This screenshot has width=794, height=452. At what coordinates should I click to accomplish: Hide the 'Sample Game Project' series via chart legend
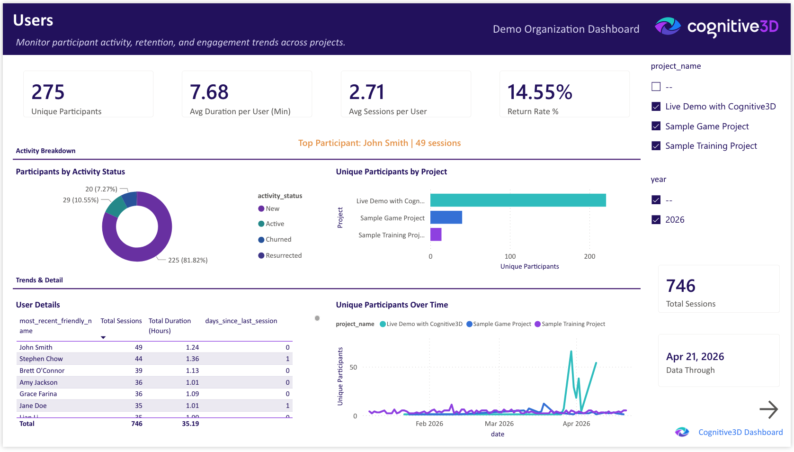[x=468, y=324]
